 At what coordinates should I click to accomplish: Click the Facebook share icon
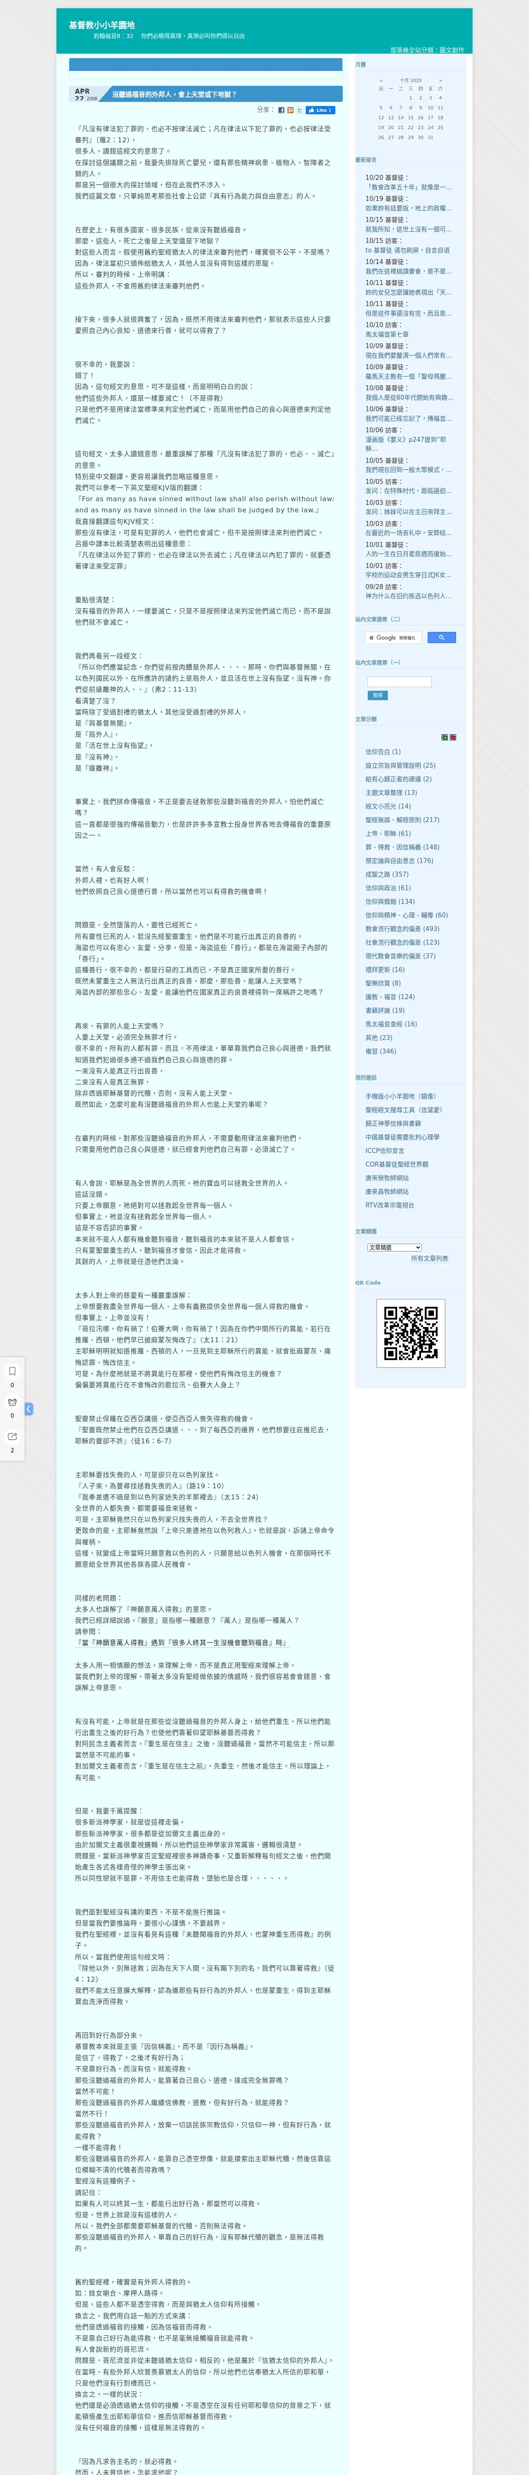(281, 111)
